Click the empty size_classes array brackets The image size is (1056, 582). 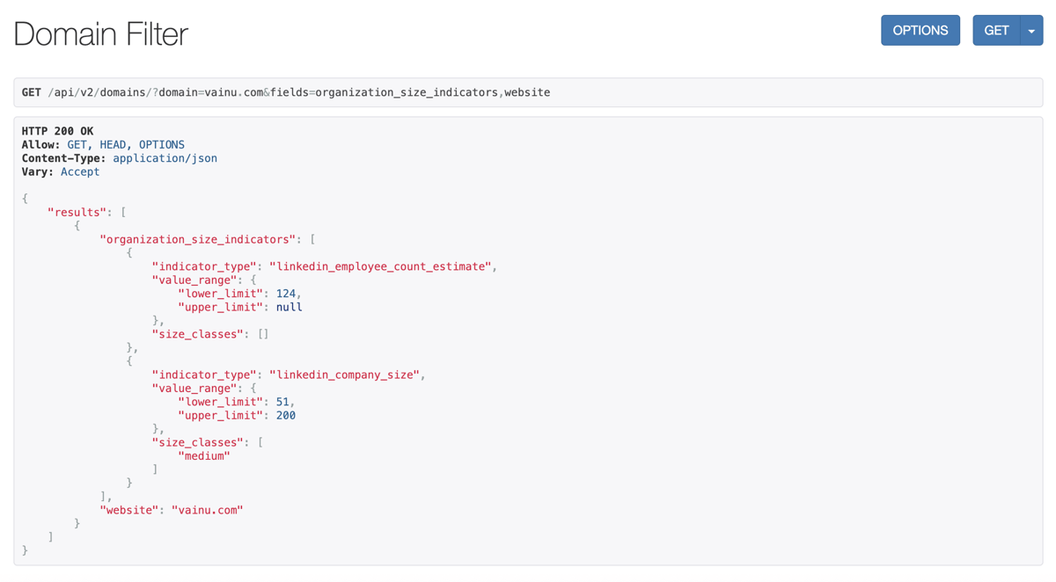263,334
